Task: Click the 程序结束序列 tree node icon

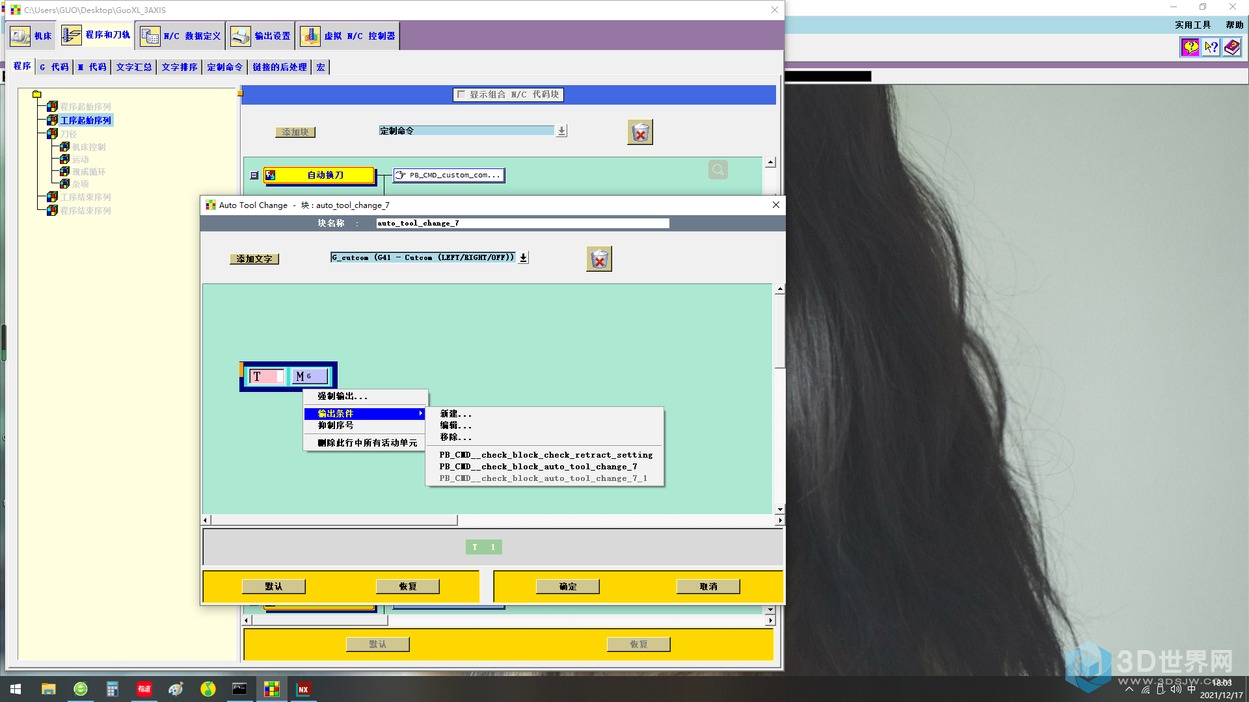Action: coord(53,211)
